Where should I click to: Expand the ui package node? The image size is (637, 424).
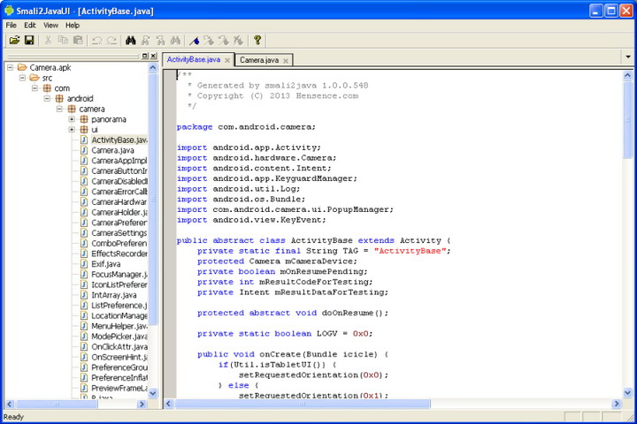click(73, 130)
